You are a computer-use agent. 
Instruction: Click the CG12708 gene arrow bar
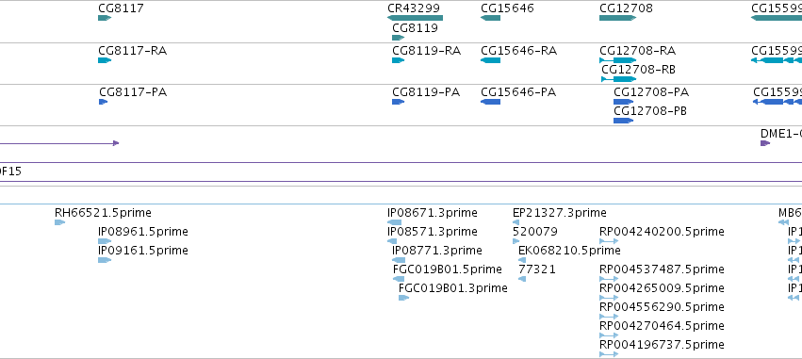click(x=617, y=18)
